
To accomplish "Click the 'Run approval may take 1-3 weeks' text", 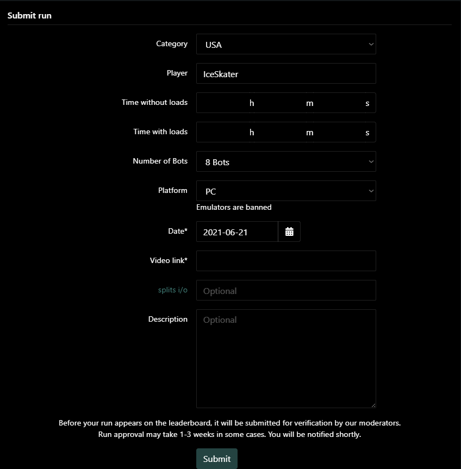I will click(x=229, y=434).
